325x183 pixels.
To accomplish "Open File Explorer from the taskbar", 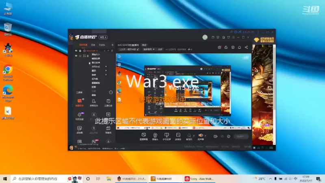I will 109,179.
